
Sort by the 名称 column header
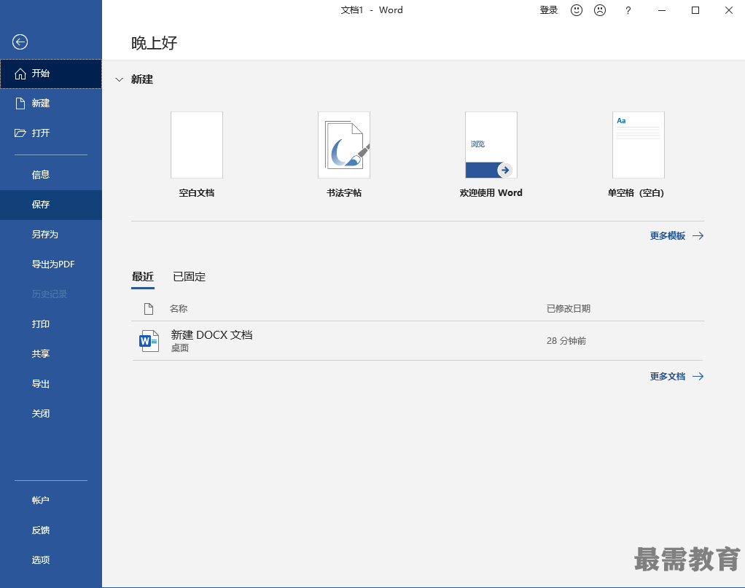179,309
